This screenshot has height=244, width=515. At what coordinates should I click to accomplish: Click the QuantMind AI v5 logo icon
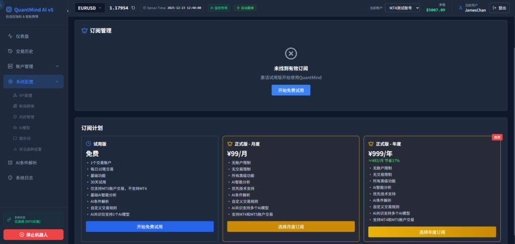click(x=9, y=9)
